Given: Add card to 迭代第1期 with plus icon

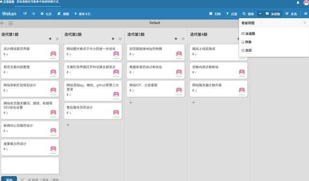Looking at the screenshot, I should pos(50,39).
